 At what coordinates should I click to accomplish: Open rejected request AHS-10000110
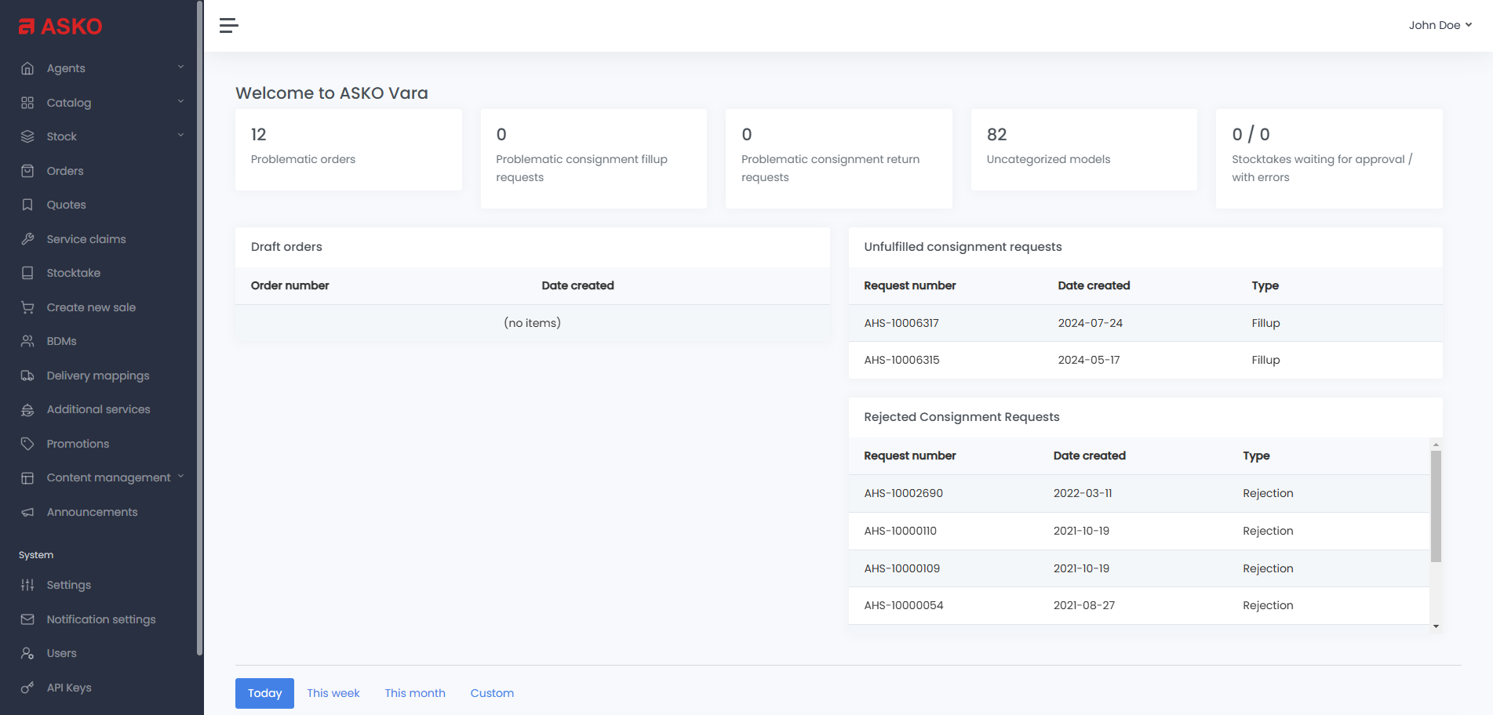pos(900,531)
